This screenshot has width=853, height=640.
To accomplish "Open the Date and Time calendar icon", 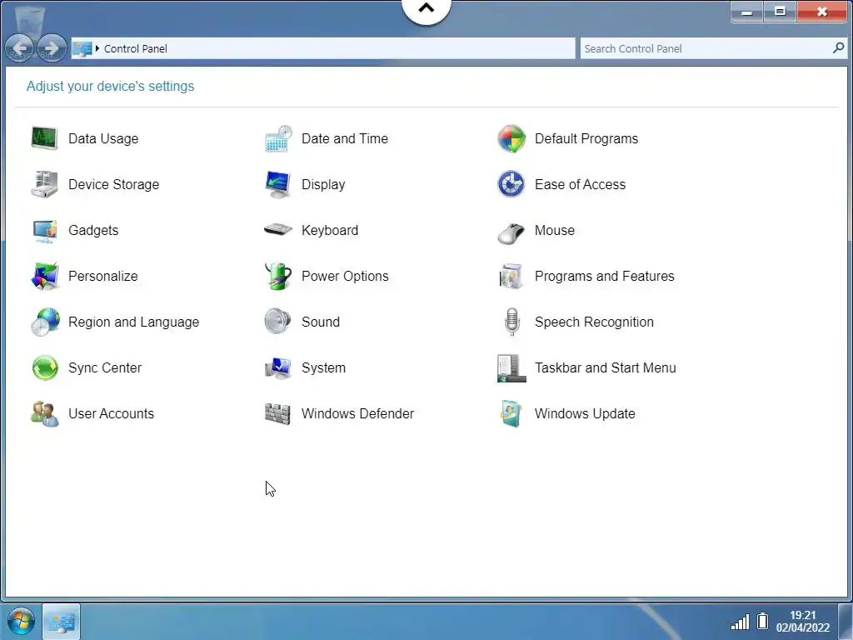I will click(x=278, y=138).
